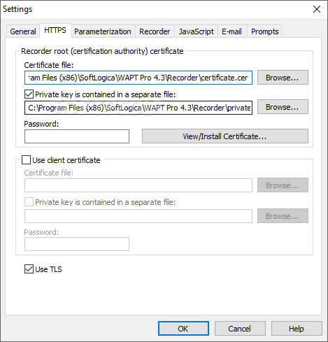Open Help for the Settings dialog
This screenshot has width=328, height=342.
[x=297, y=329]
